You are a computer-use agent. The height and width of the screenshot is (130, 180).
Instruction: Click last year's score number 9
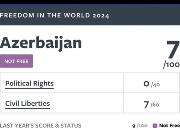click(134, 126)
